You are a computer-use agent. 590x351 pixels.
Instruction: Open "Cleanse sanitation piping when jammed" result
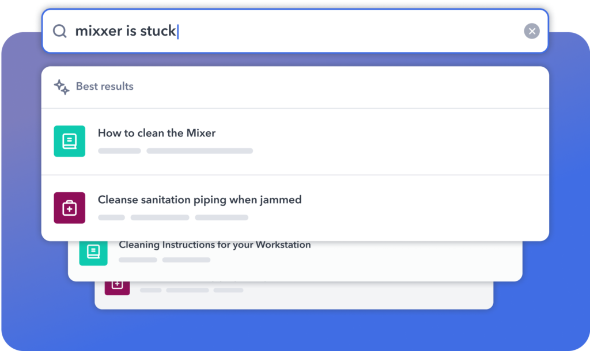(x=199, y=200)
